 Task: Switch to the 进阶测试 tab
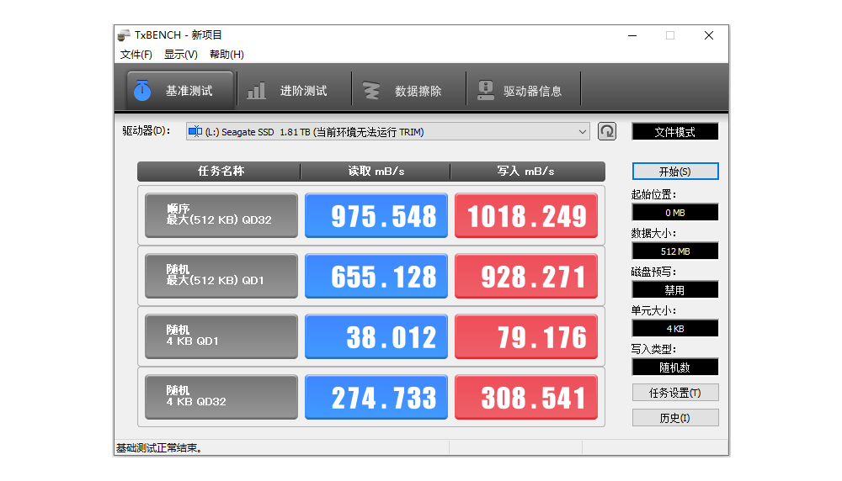[295, 90]
